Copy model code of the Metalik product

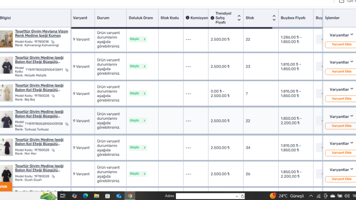click(67, 70)
